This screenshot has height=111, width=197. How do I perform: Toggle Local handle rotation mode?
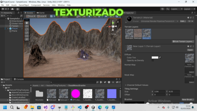(42, 16)
